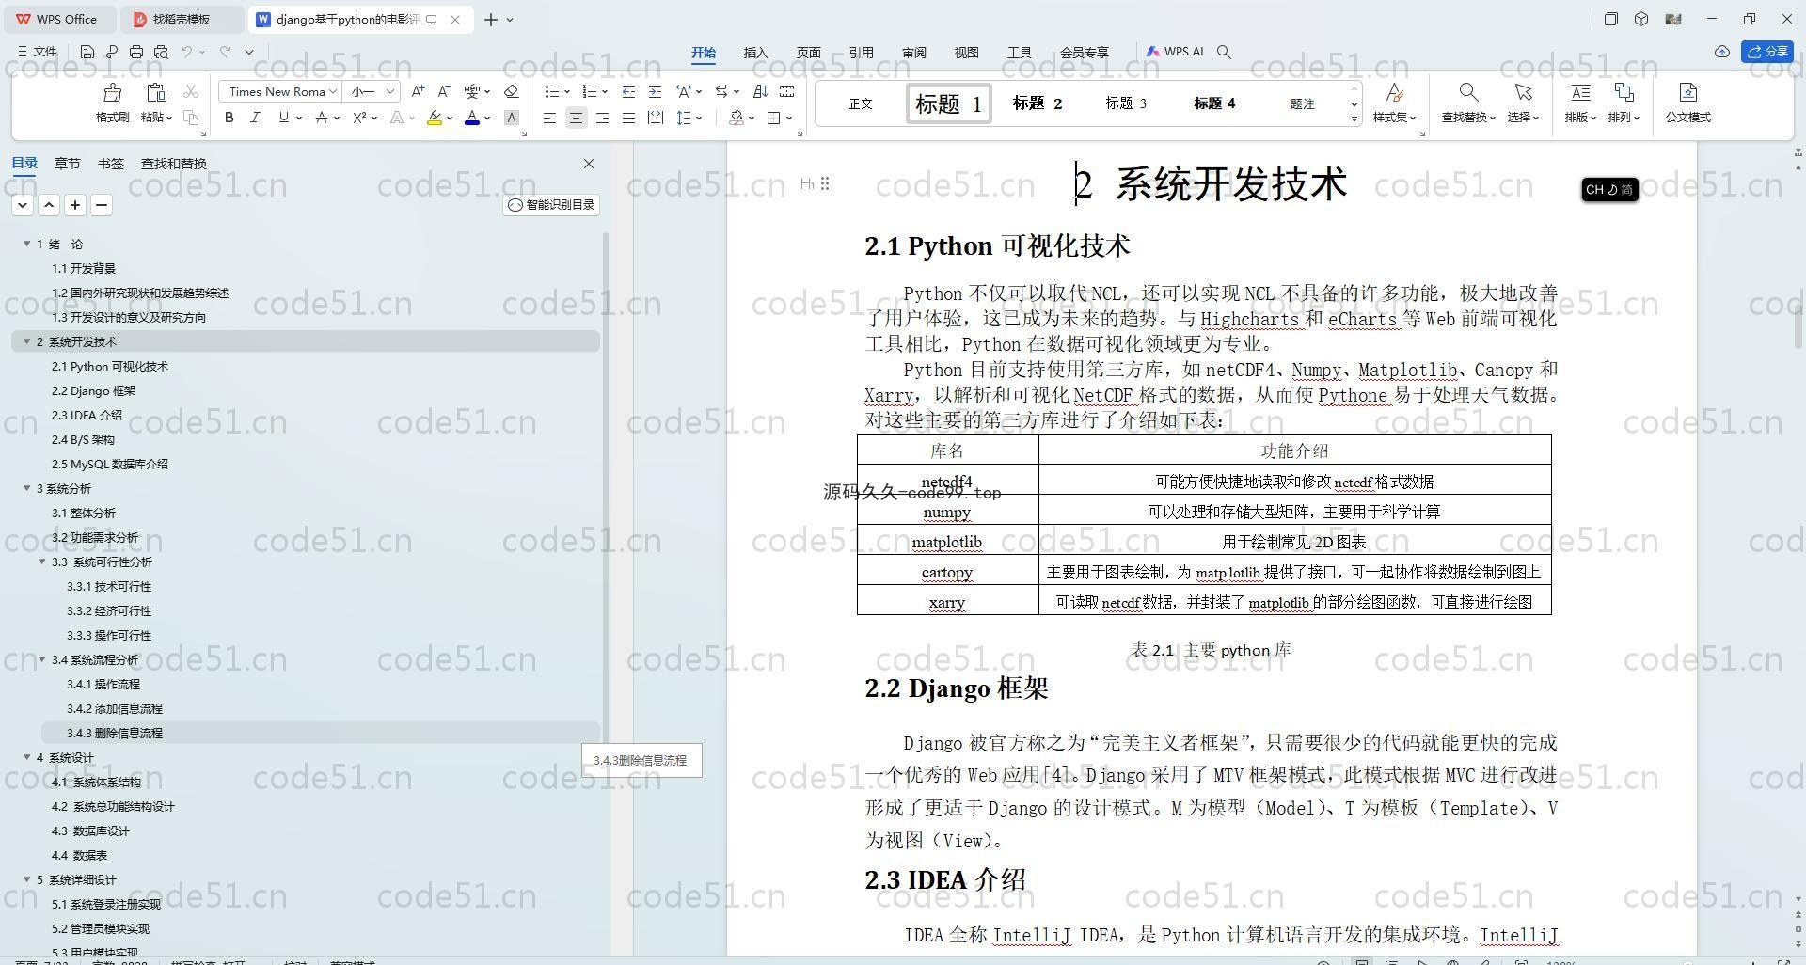Switch to the 找稻壳模板 document tab
The height and width of the screenshot is (965, 1806).
(x=182, y=19)
